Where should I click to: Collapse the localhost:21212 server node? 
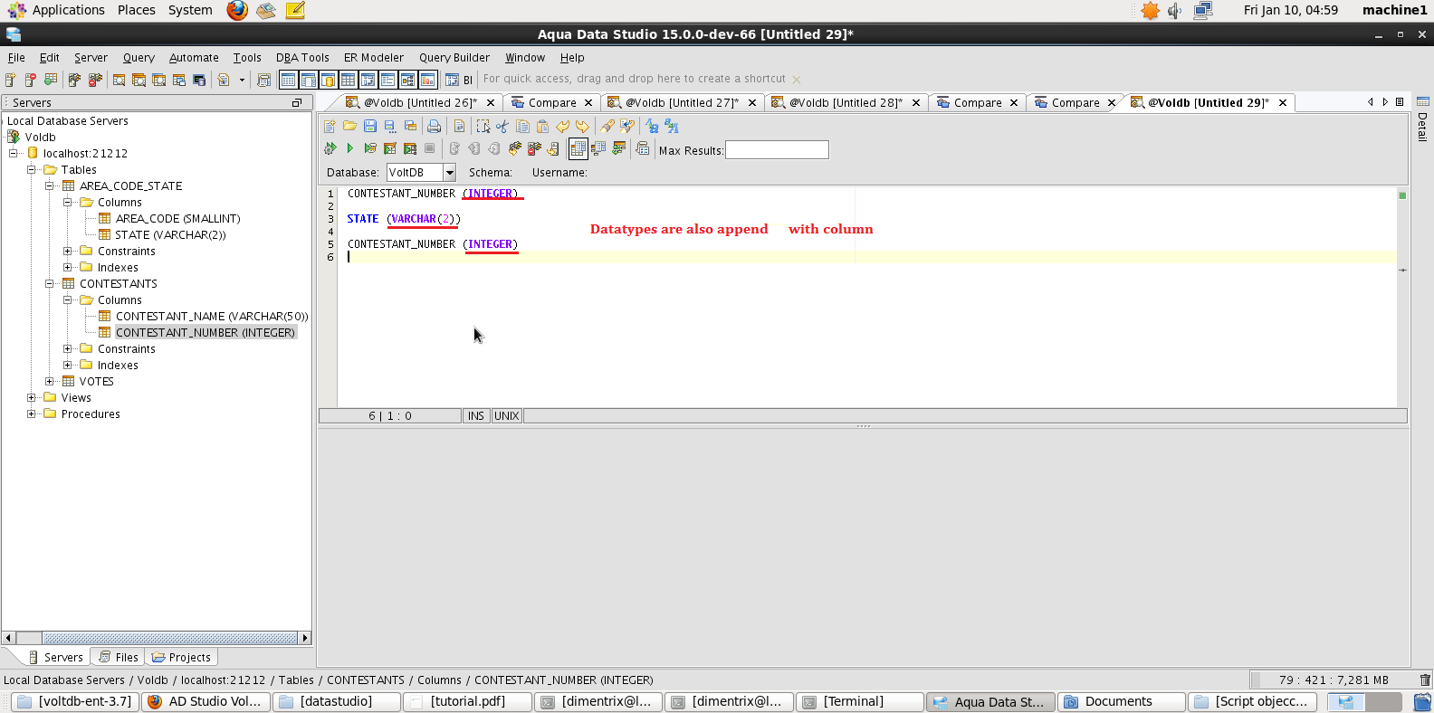pyautogui.click(x=14, y=154)
